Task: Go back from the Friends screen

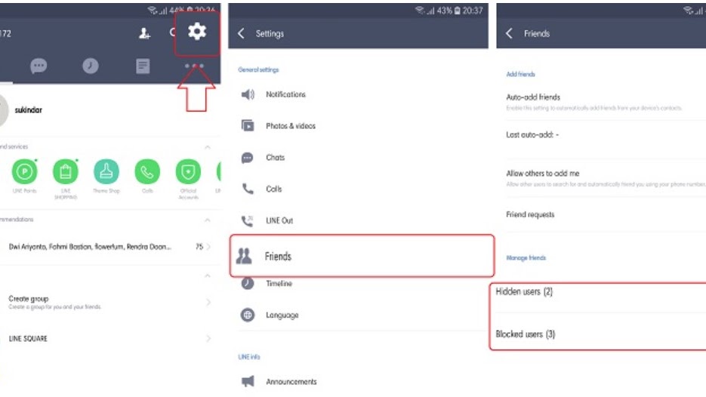Action: tap(509, 33)
